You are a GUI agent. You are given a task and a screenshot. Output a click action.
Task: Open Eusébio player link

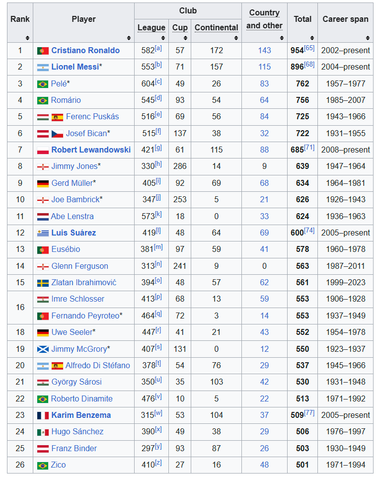pyautogui.click(x=66, y=249)
